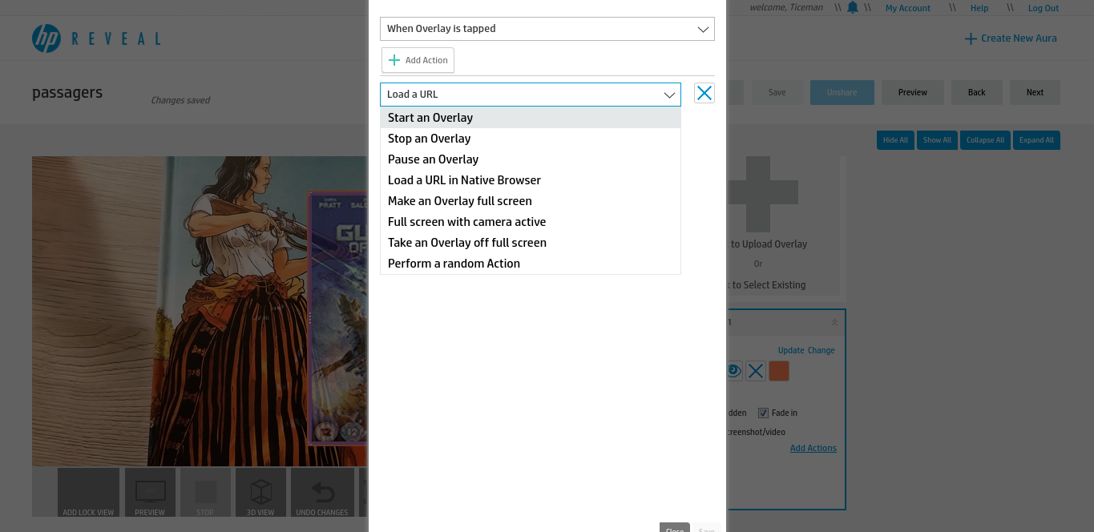
Task: Click the Add Action plus button
Action: (x=418, y=60)
